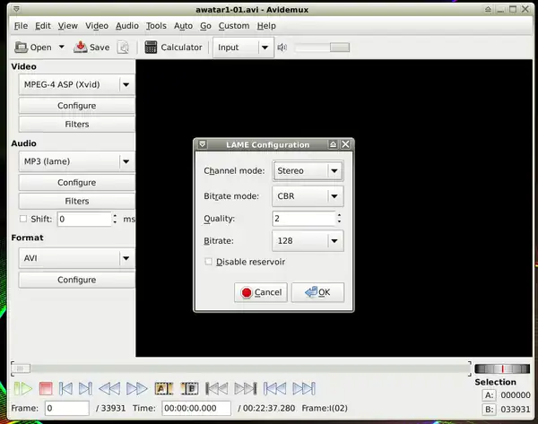Click the Frame number input field
This screenshot has width=538, height=424.
(x=66, y=408)
